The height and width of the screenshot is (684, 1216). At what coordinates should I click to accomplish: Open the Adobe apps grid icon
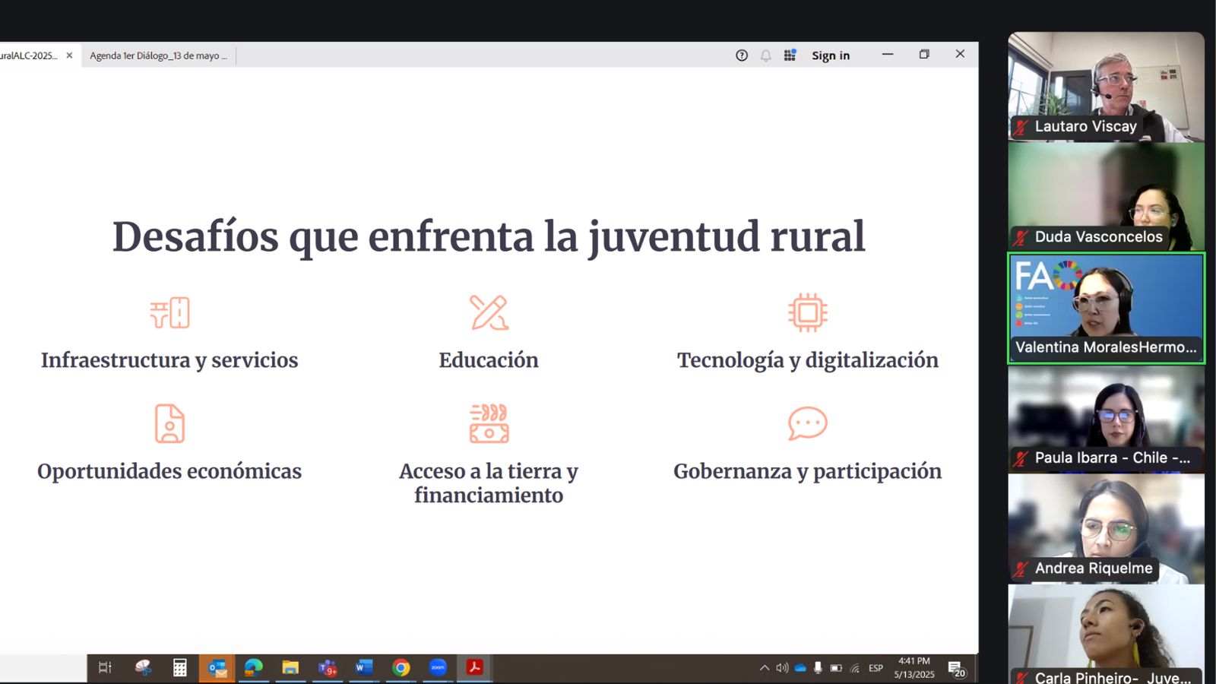tap(790, 55)
